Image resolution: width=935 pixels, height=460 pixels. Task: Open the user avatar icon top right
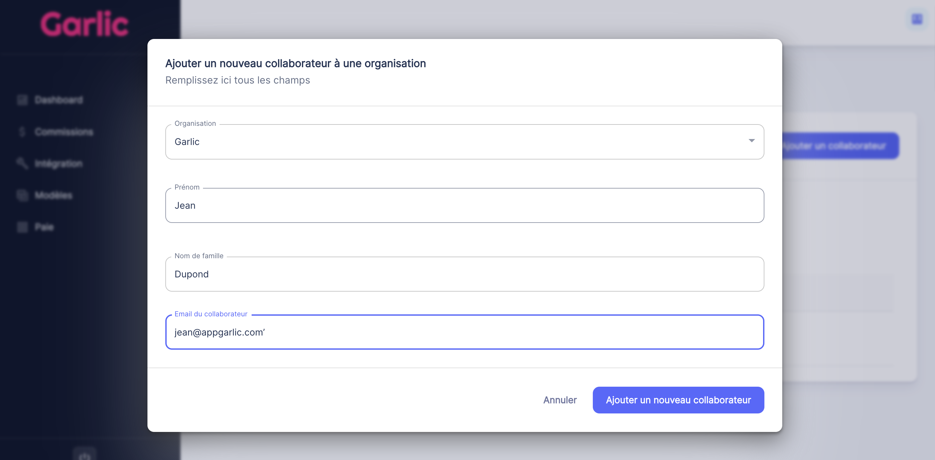point(916,18)
